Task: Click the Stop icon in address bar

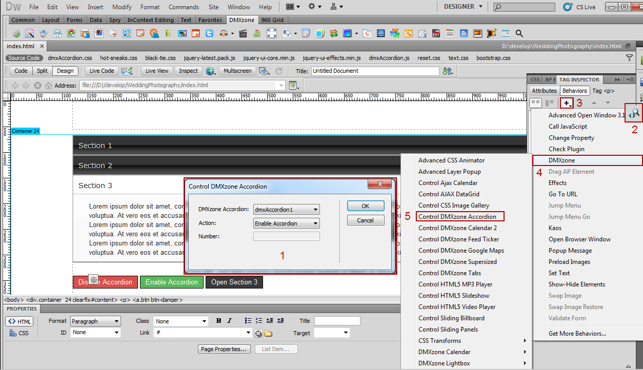Action: point(37,86)
